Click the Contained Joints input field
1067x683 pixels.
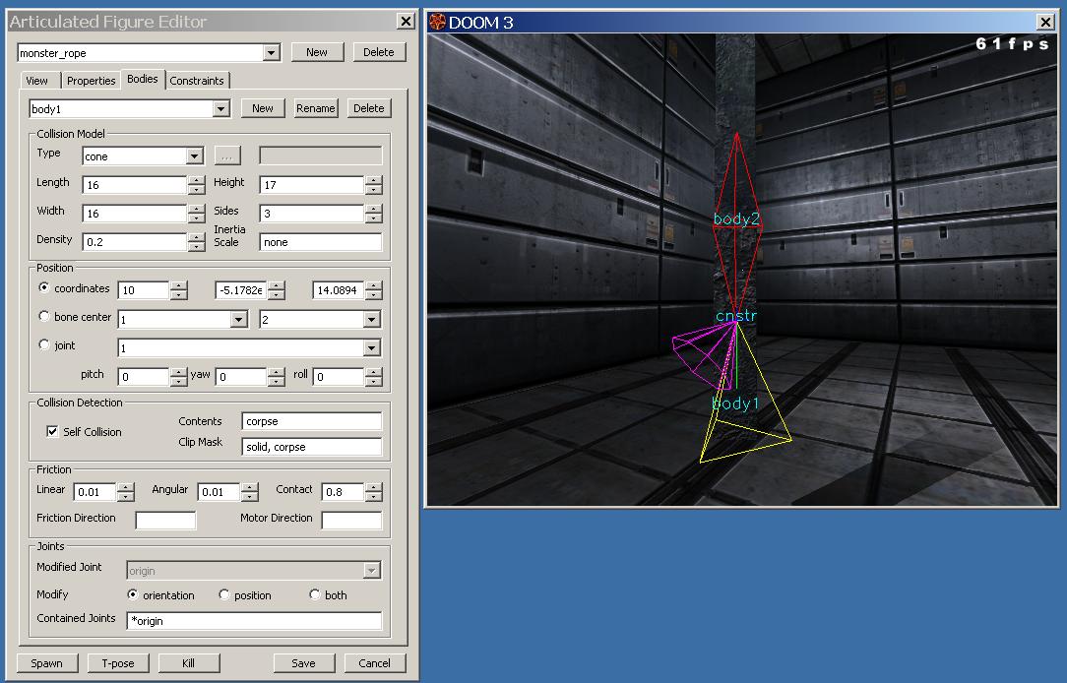pyautogui.click(x=255, y=620)
